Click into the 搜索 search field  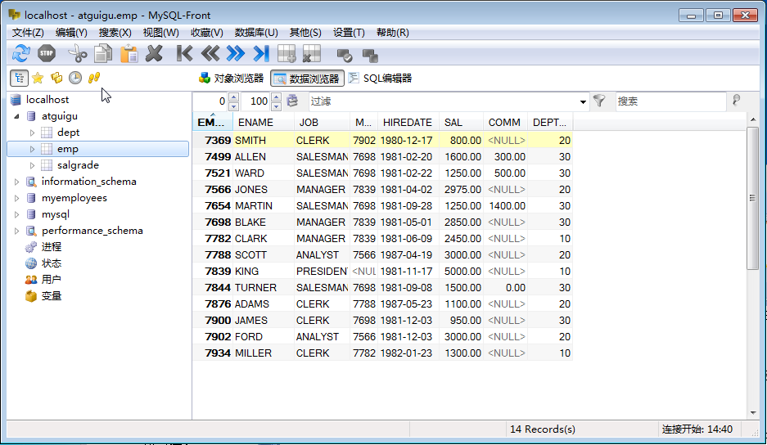pos(670,101)
